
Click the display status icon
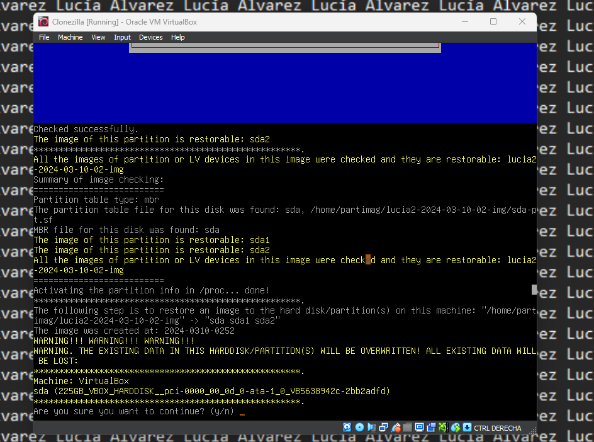[x=418, y=428]
